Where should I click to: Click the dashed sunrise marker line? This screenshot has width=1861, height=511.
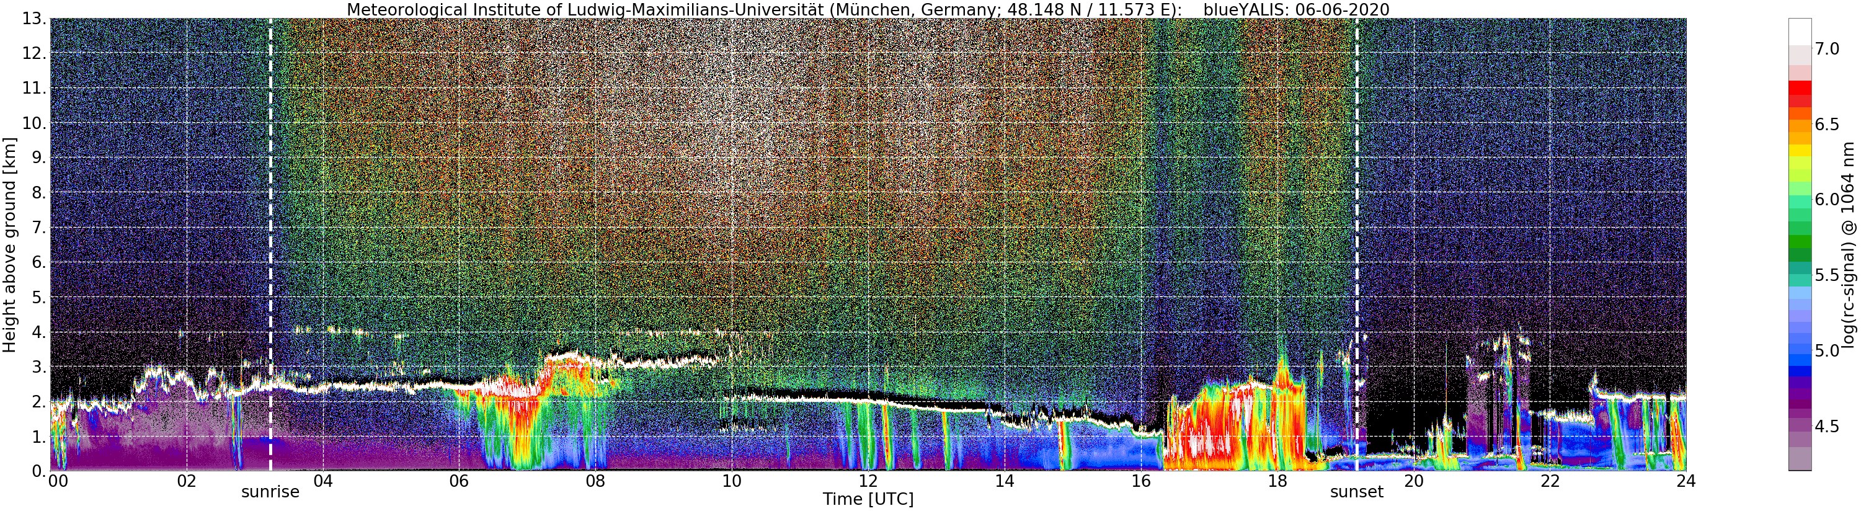click(x=270, y=244)
